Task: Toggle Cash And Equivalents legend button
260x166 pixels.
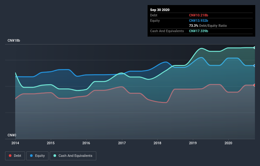Action: point(73,156)
